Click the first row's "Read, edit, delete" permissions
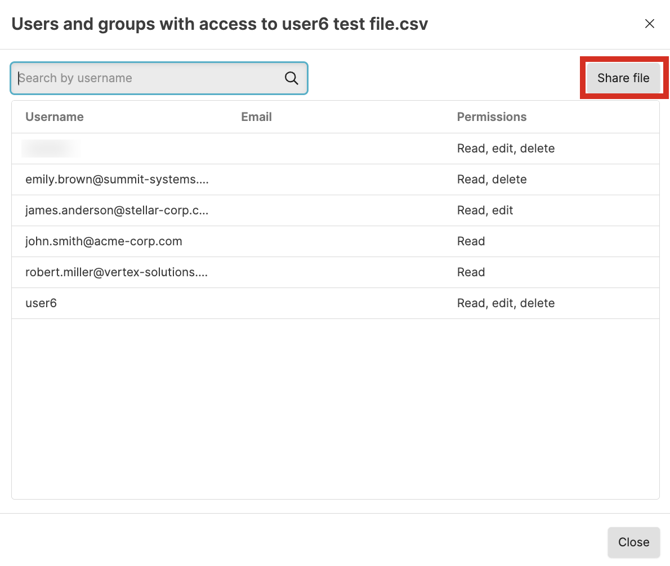This screenshot has width=670, height=566. pyautogui.click(x=506, y=149)
